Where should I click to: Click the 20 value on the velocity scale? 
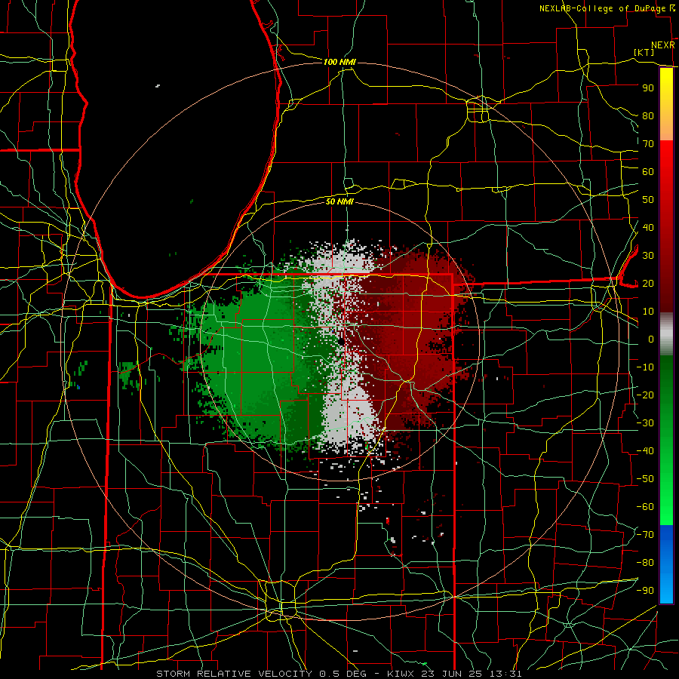(x=648, y=284)
